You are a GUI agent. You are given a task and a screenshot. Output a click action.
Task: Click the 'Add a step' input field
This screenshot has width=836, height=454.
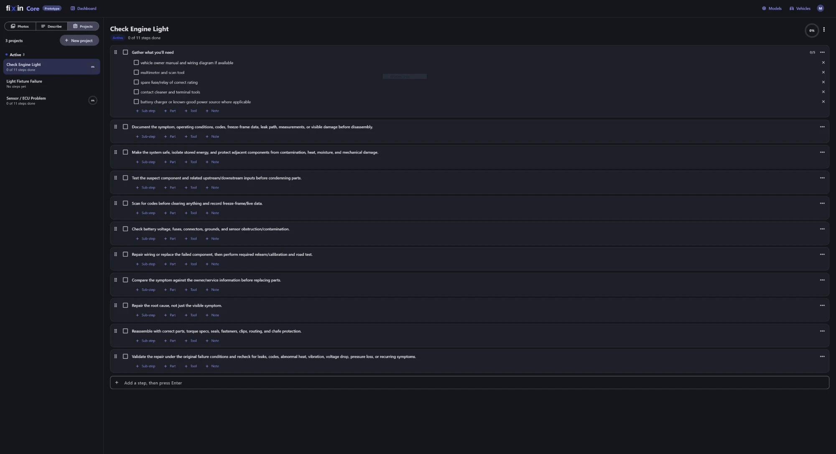469,383
